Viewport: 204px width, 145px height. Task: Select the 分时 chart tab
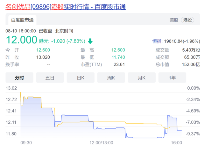pos(19,78)
